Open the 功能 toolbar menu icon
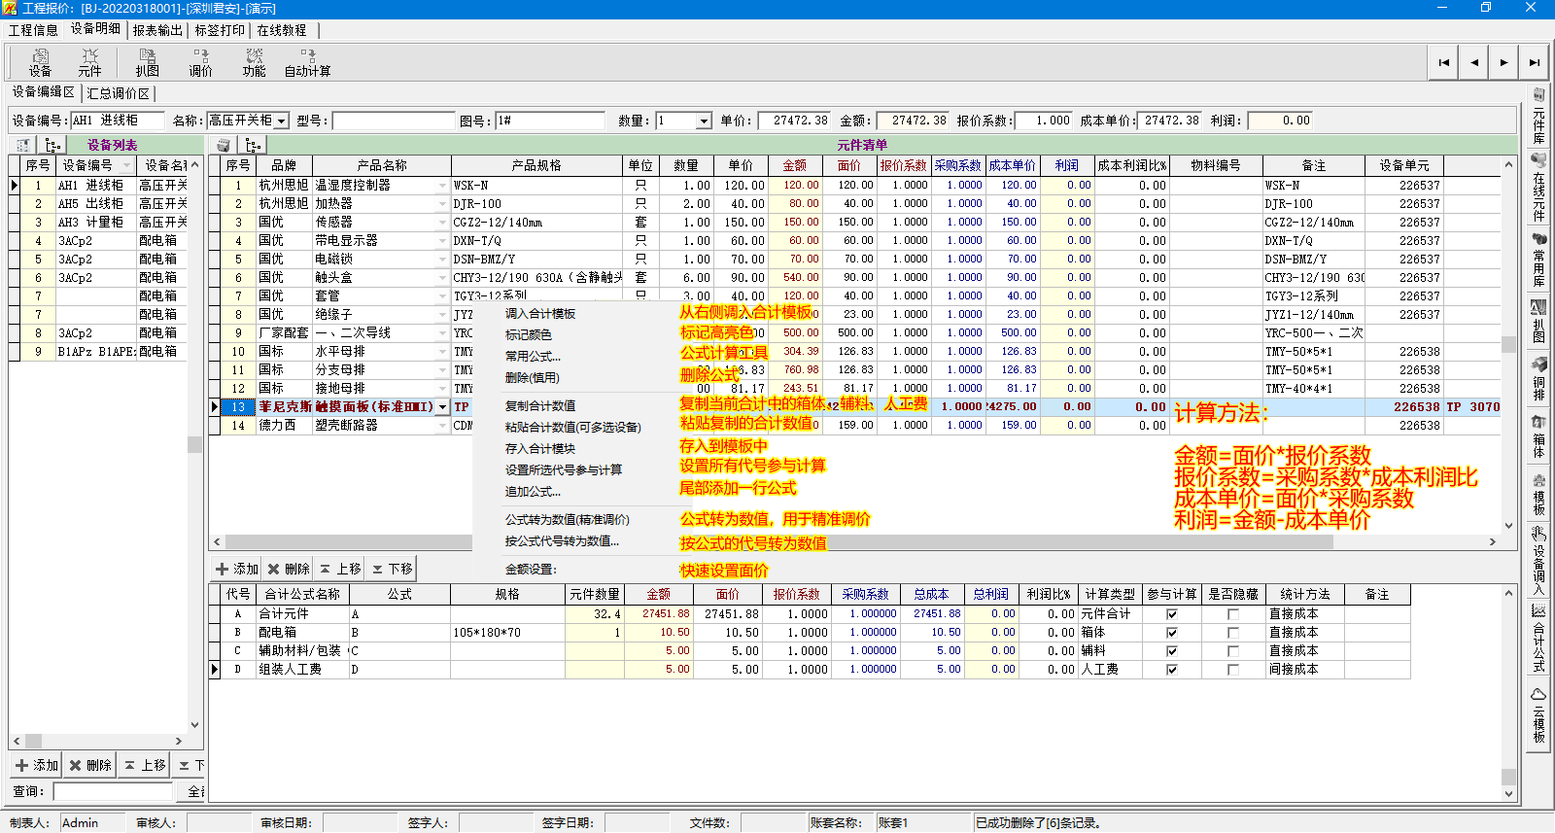Viewport: 1555px width, 833px height. (x=254, y=62)
